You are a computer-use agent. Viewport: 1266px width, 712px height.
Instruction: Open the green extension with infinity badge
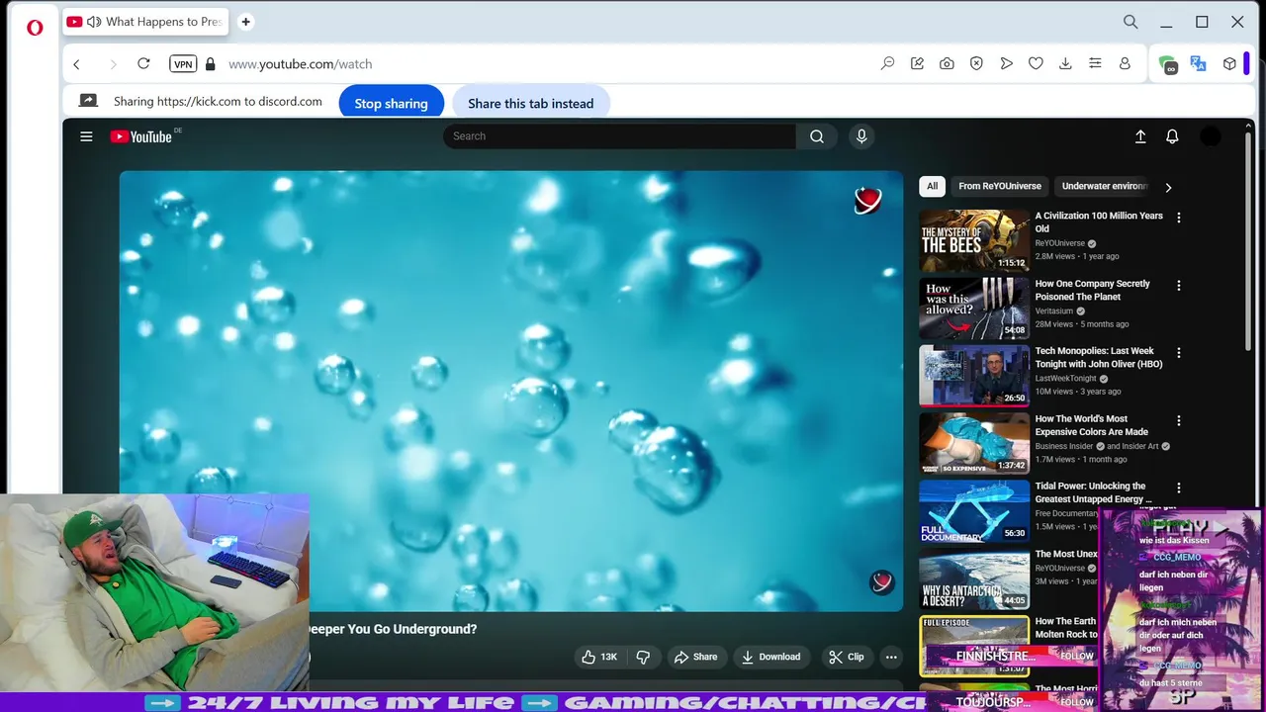point(1168,65)
